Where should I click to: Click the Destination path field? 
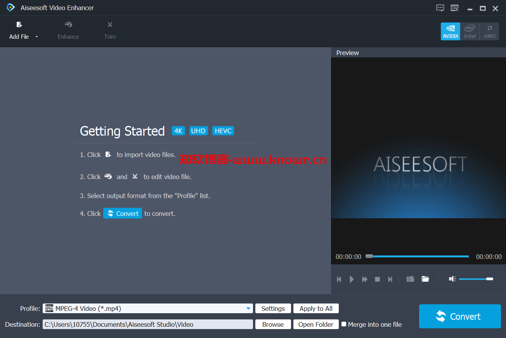148,324
